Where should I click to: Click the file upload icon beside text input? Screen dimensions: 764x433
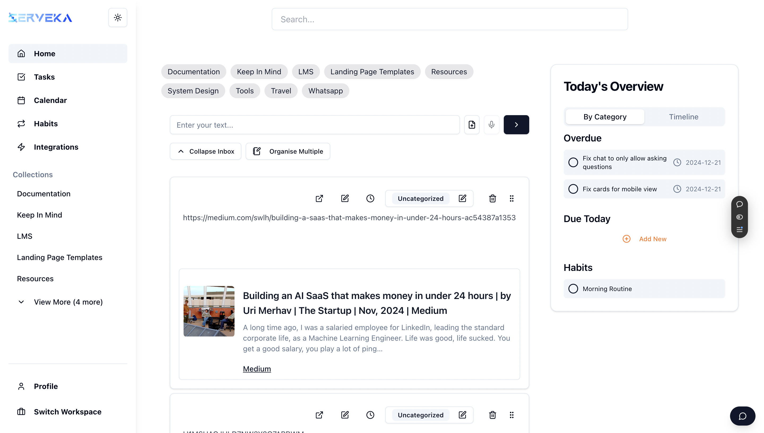click(x=472, y=125)
